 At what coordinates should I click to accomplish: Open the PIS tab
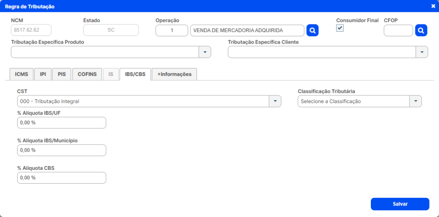point(62,74)
